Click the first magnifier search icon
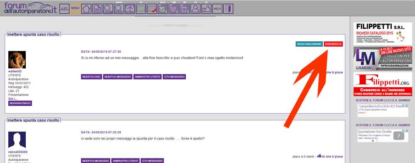 coord(108,9)
